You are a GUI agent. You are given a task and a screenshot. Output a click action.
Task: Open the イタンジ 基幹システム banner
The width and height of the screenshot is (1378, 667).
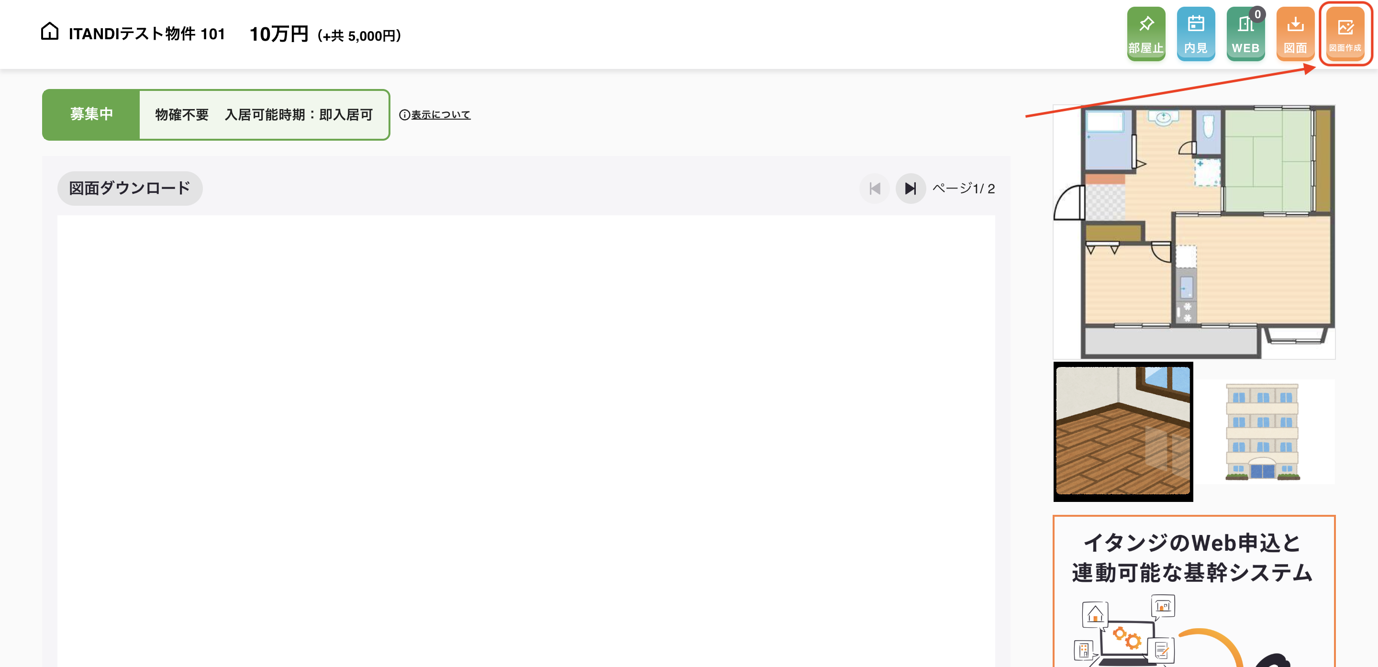[1194, 591]
